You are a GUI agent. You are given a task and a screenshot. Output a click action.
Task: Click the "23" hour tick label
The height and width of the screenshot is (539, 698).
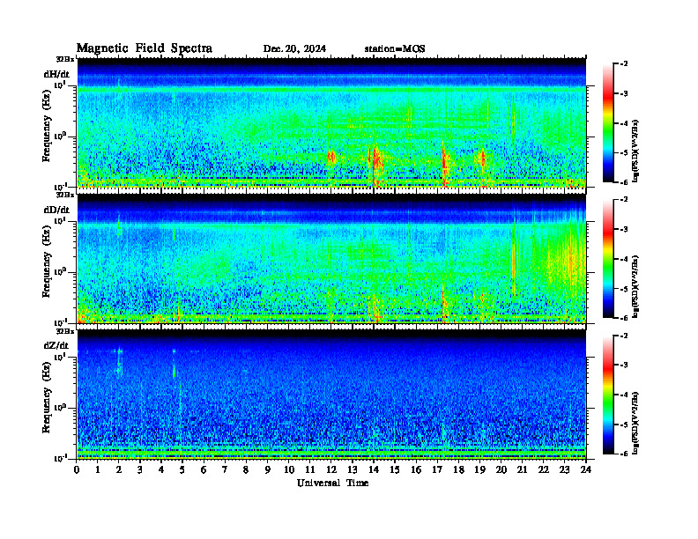(564, 469)
